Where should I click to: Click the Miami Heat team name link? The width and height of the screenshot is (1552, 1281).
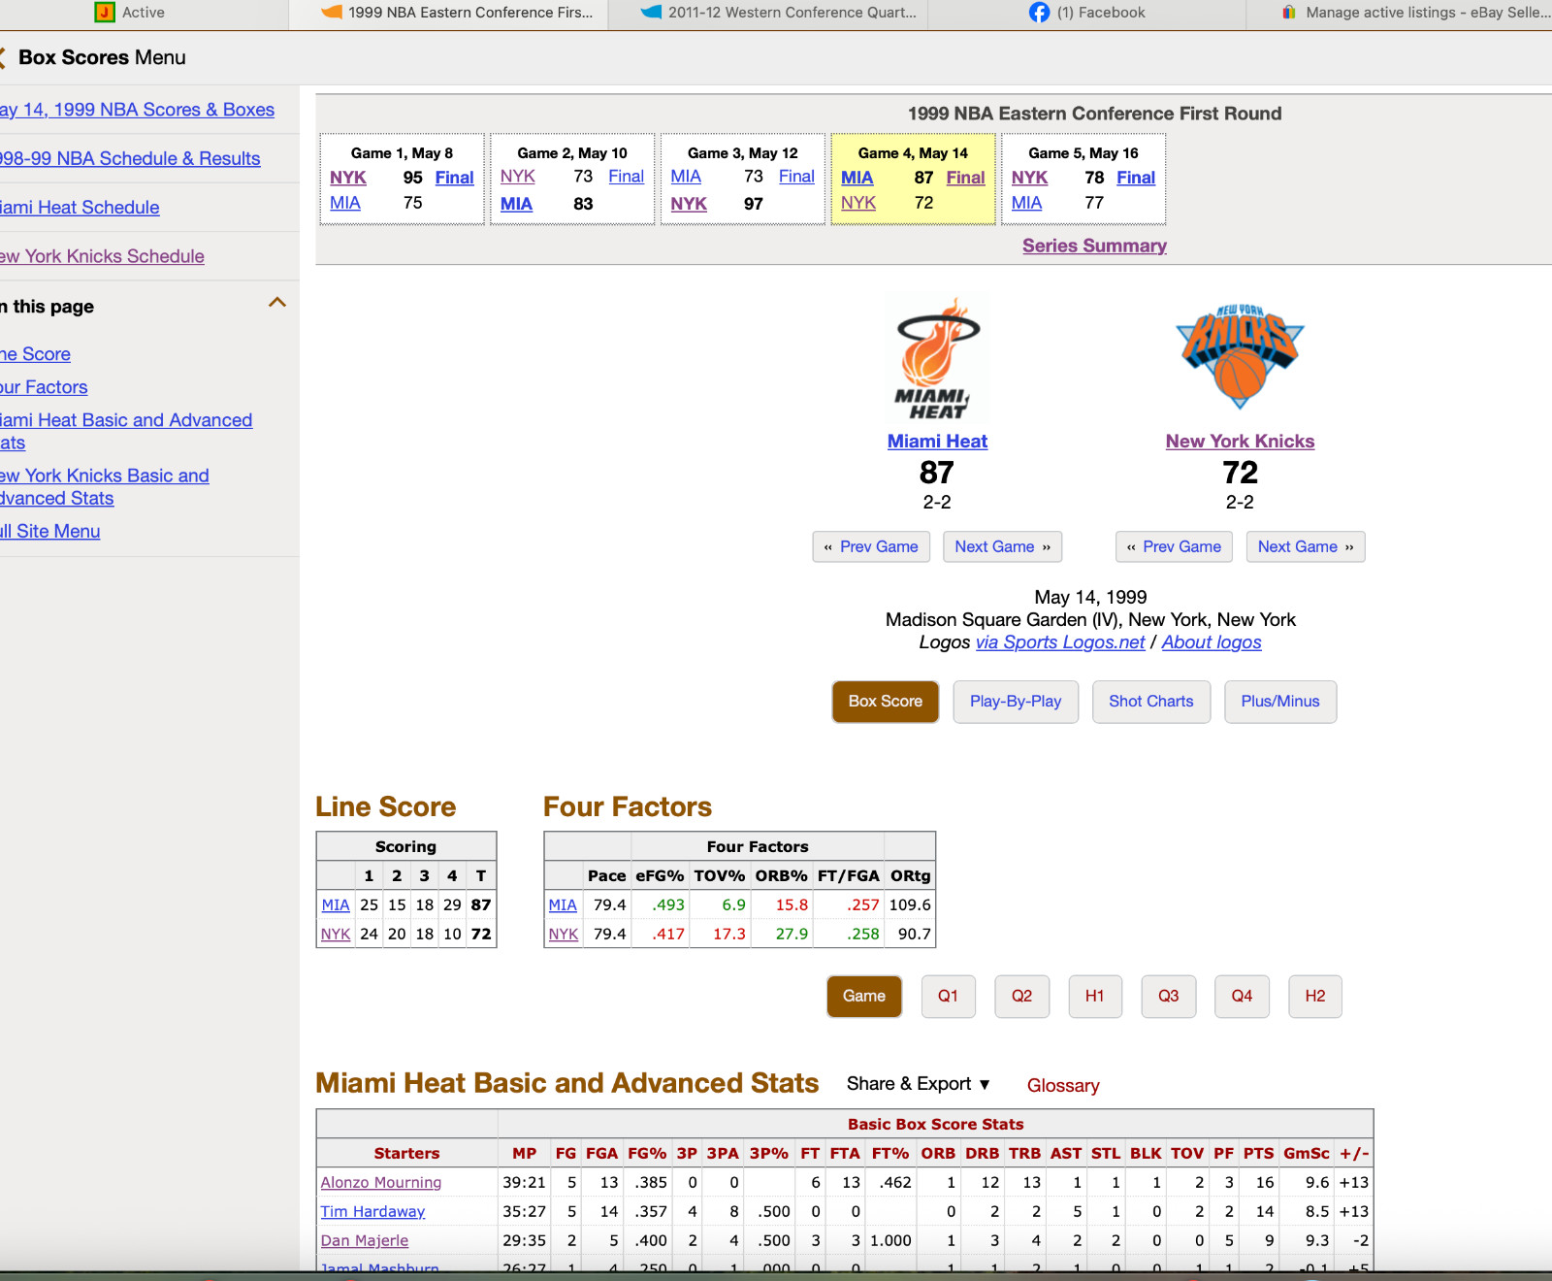point(937,442)
